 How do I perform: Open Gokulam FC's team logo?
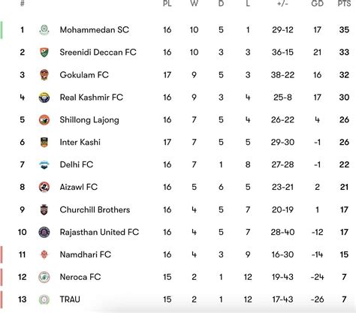pos(44,75)
